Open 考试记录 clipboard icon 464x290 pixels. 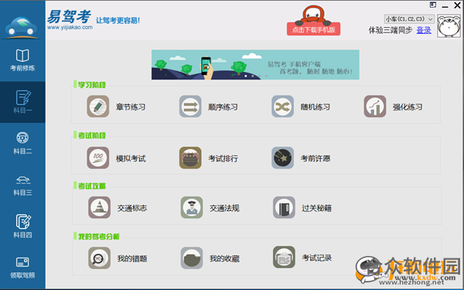click(x=284, y=258)
